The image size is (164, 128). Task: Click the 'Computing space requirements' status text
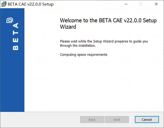(x=84, y=55)
